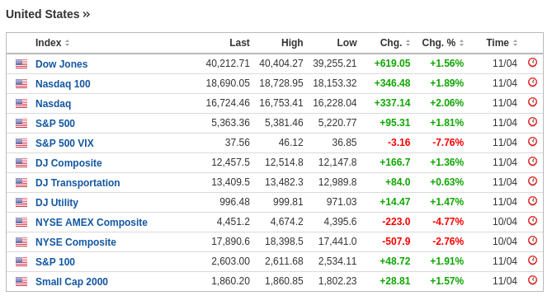Click the clock icon in Nasdaq row
This screenshot has height=305, width=552.
(533, 101)
